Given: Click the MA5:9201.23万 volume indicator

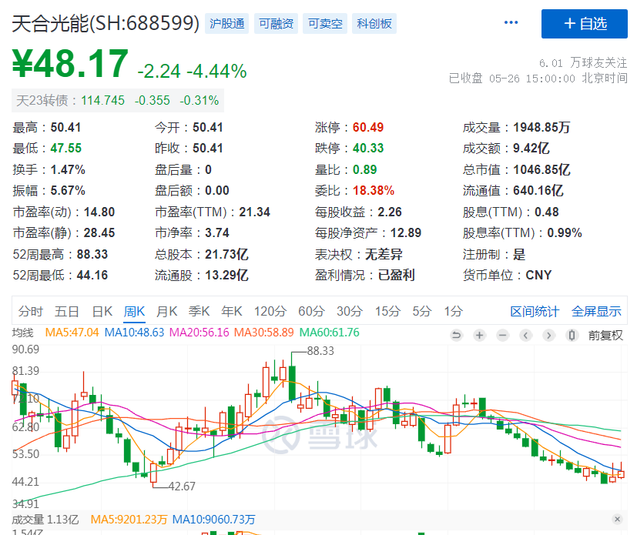Looking at the screenshot, I should click(129, 519).
